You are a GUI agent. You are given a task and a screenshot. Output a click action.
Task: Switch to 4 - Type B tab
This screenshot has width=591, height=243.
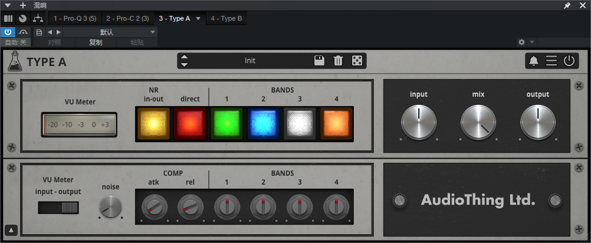[x=226, y=18]
